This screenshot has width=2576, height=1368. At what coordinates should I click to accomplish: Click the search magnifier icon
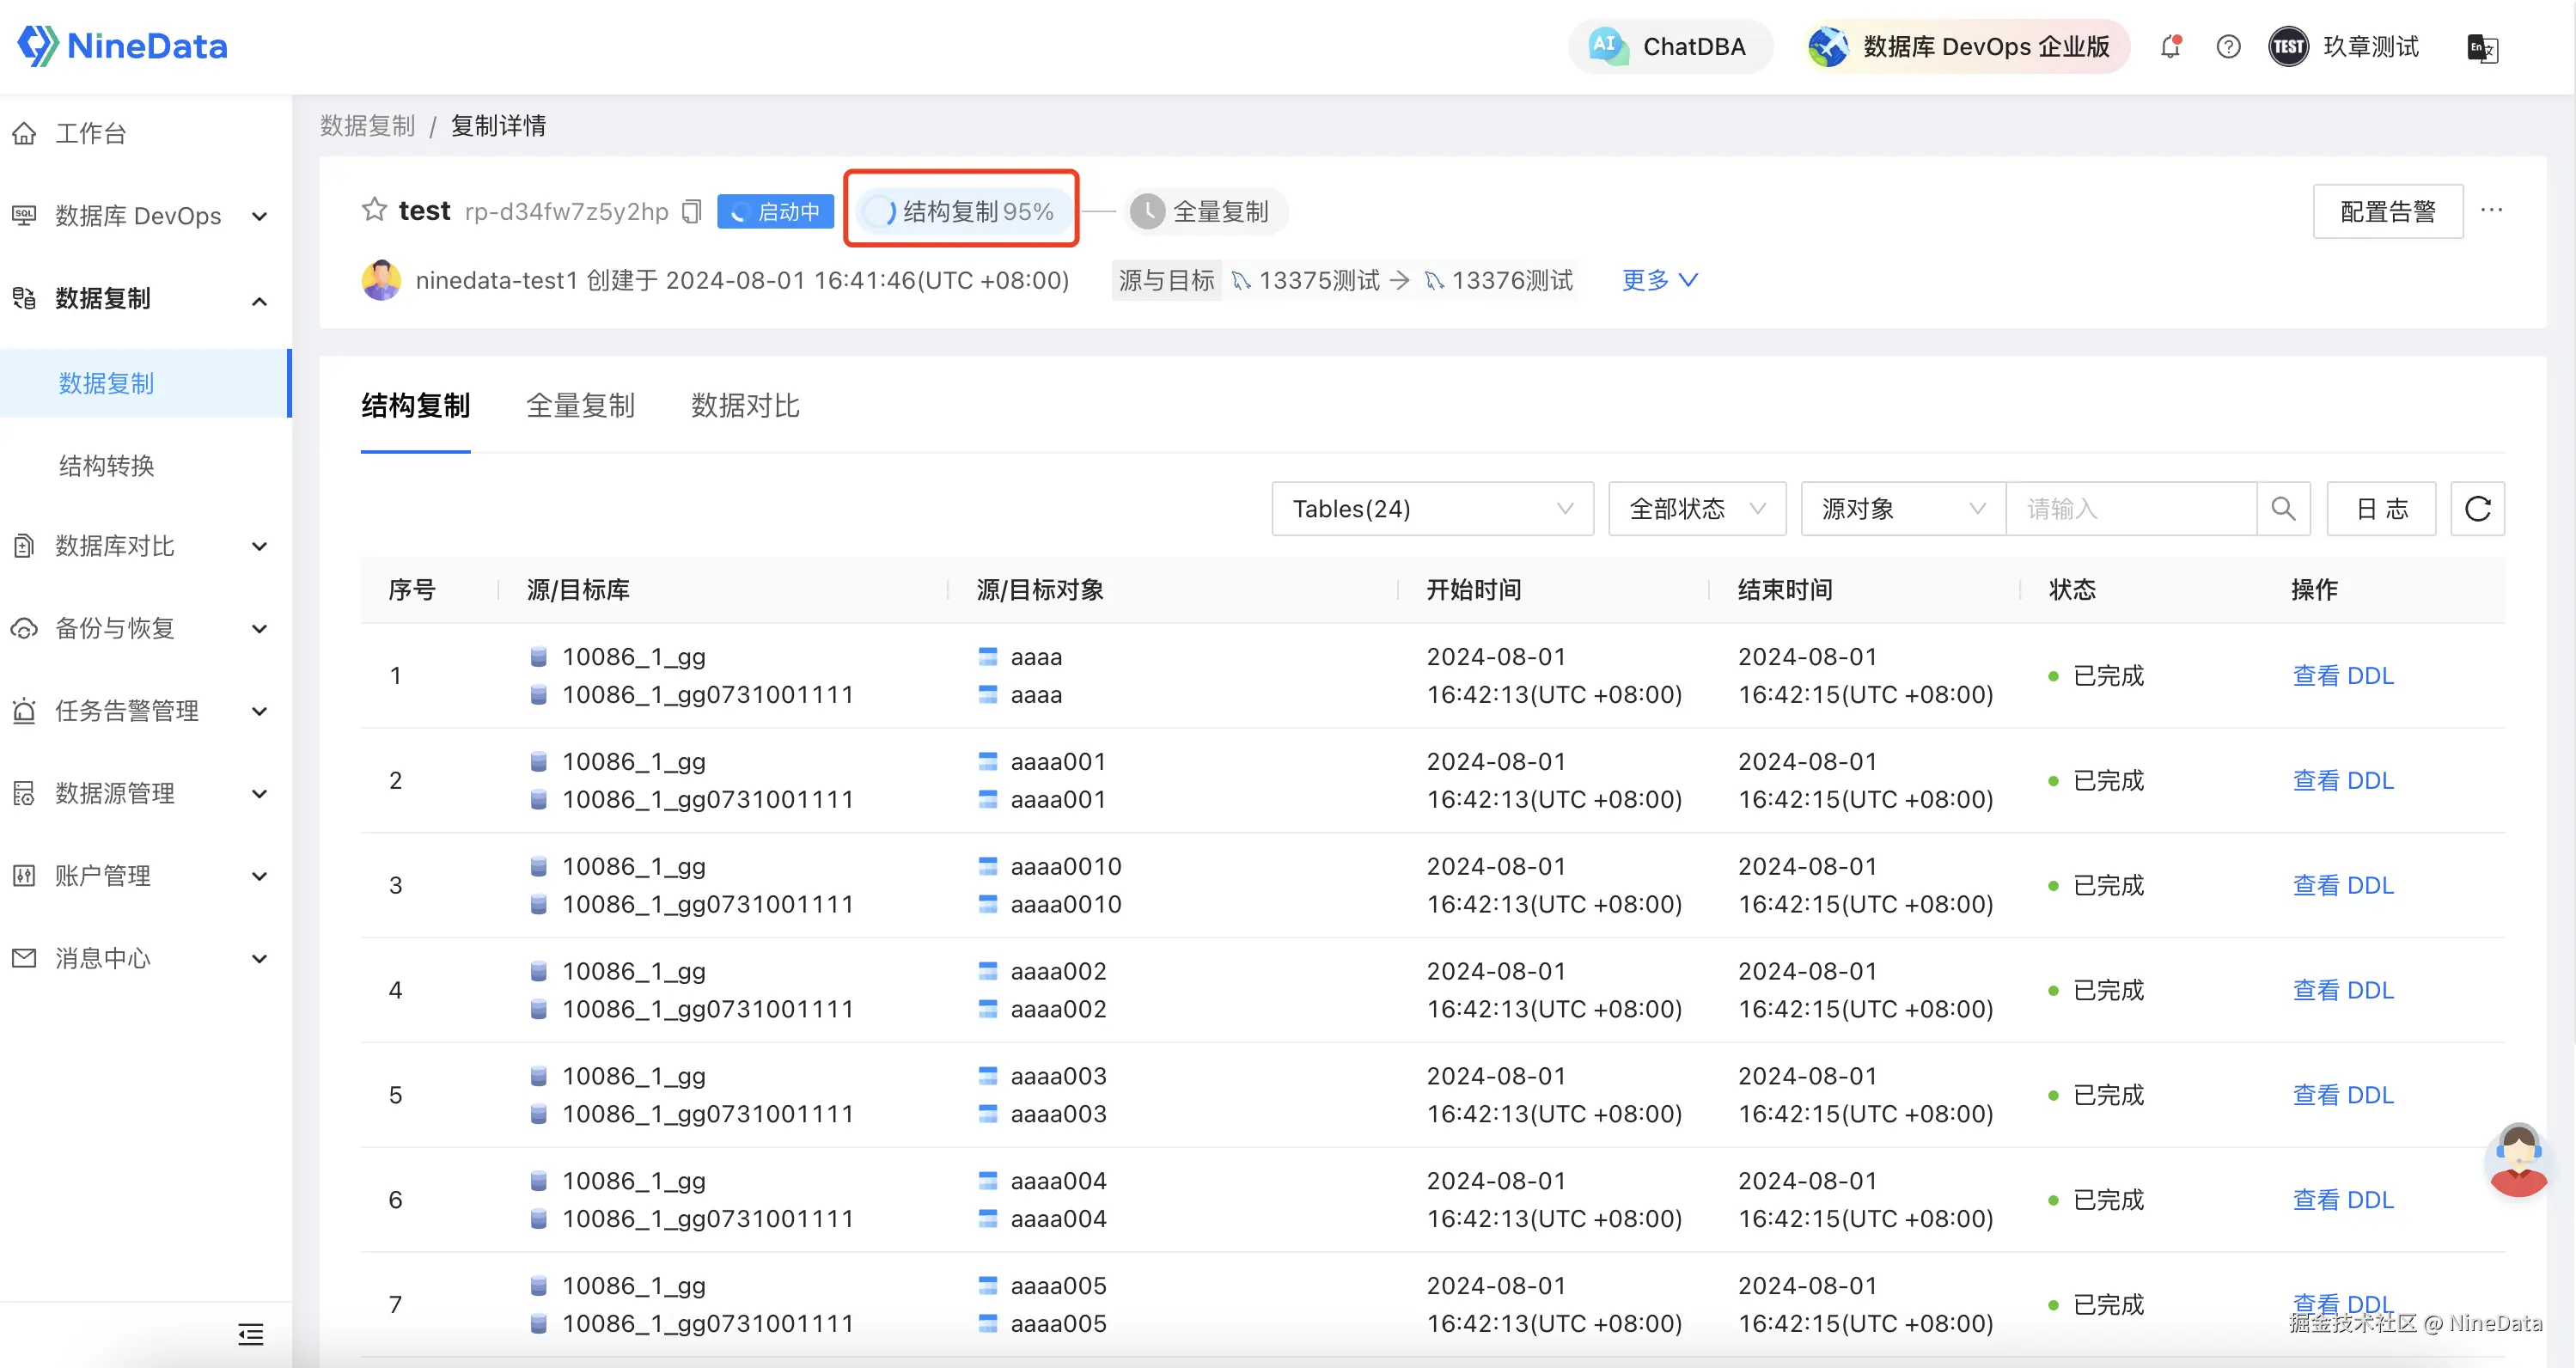[2283, 509]
